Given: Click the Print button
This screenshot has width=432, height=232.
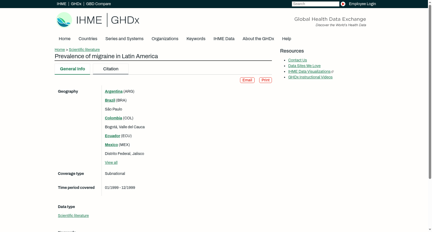Looking at the screenshot, I should [x=265, y=80].
